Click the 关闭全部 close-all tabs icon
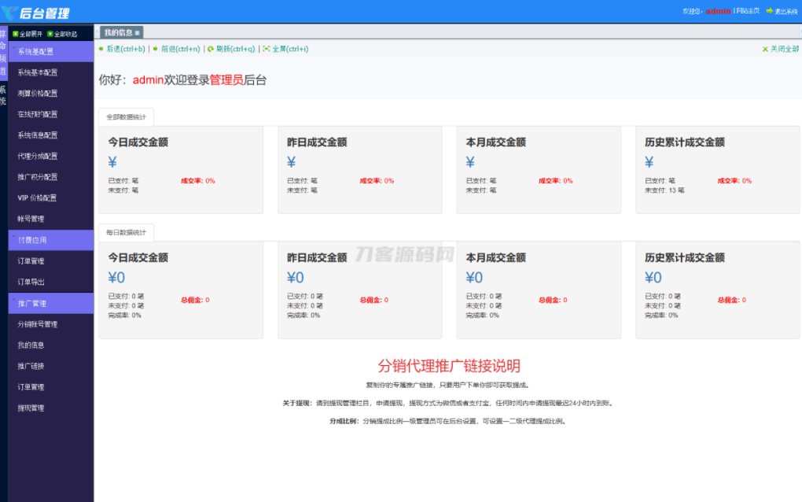 click(x=767, y=49)
